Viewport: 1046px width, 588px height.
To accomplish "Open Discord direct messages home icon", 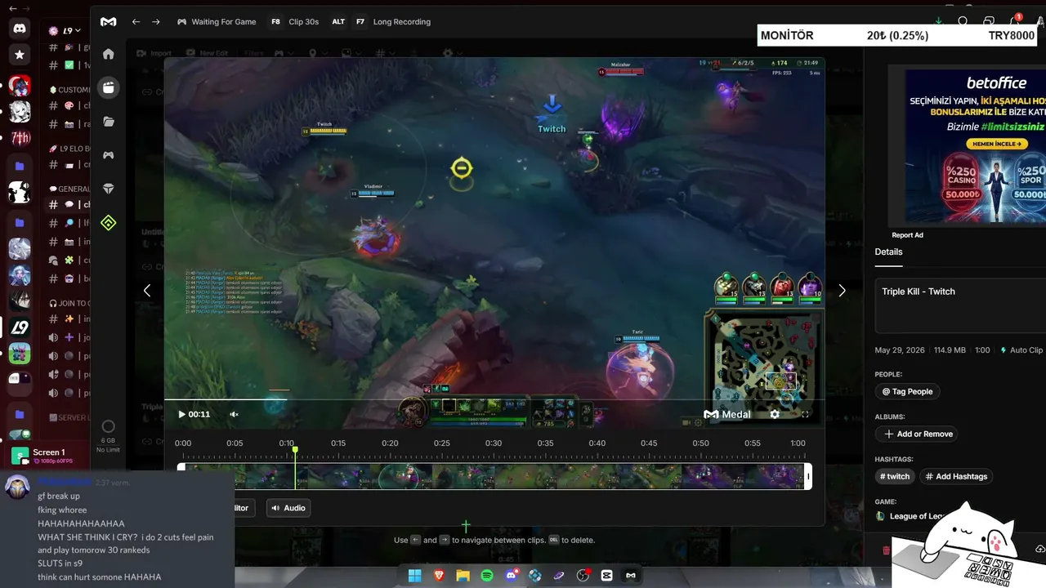I will pos(20,29).
